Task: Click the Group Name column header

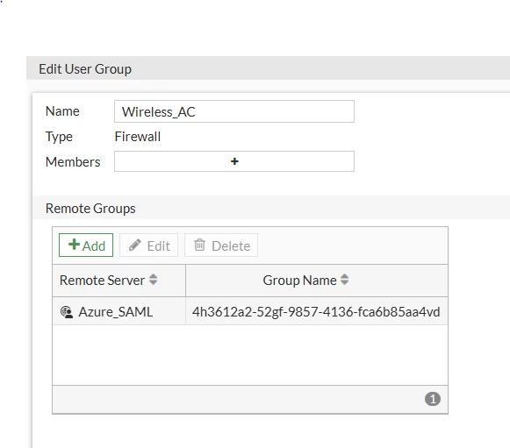Action: (317, 281)
